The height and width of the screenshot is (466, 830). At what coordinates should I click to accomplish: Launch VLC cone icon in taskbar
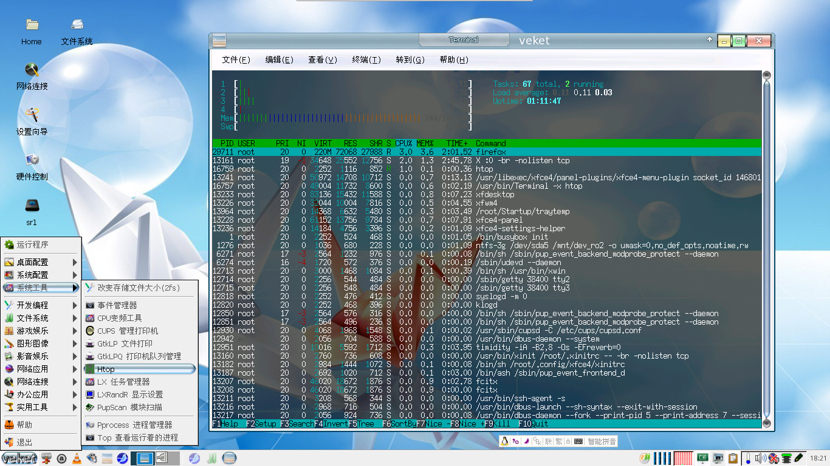click(77, 458)
